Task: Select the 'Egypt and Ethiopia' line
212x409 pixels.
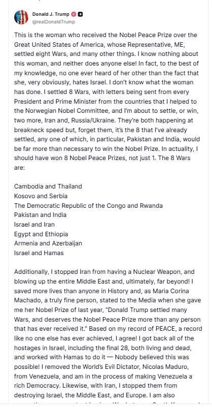Action: (x=41, y=234)
